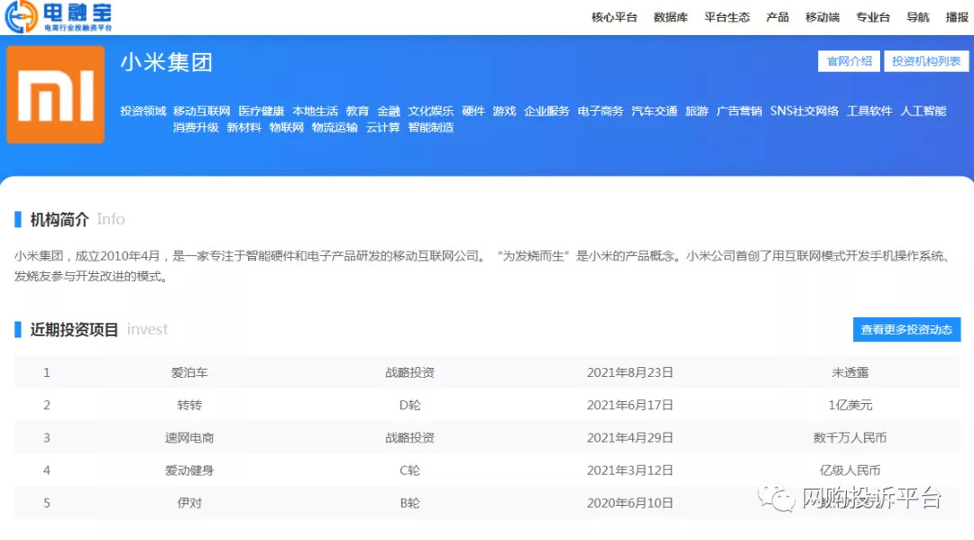Select the 游戏 tag
Screen dimensions: 974x540
click(504, 111)
